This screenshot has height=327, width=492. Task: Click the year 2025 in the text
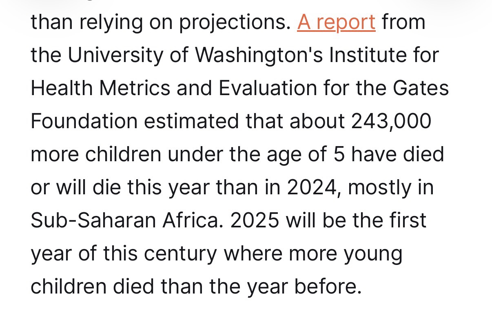[x=255, y=220]
